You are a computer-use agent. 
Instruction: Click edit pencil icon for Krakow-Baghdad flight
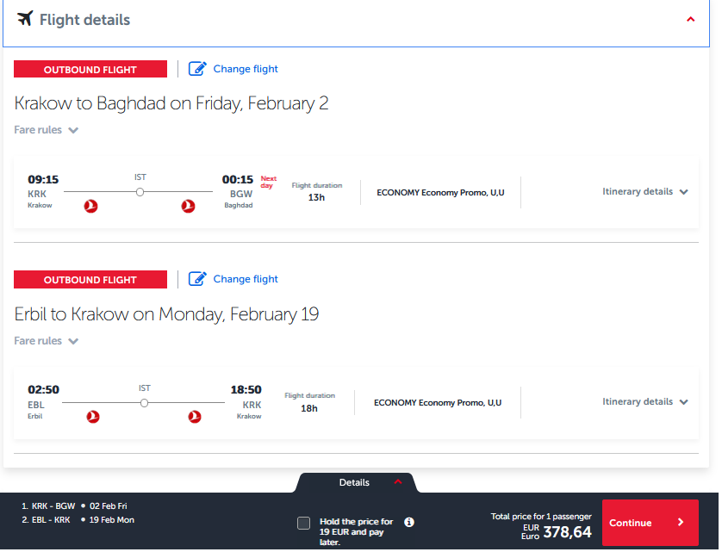tap(197, 69)
